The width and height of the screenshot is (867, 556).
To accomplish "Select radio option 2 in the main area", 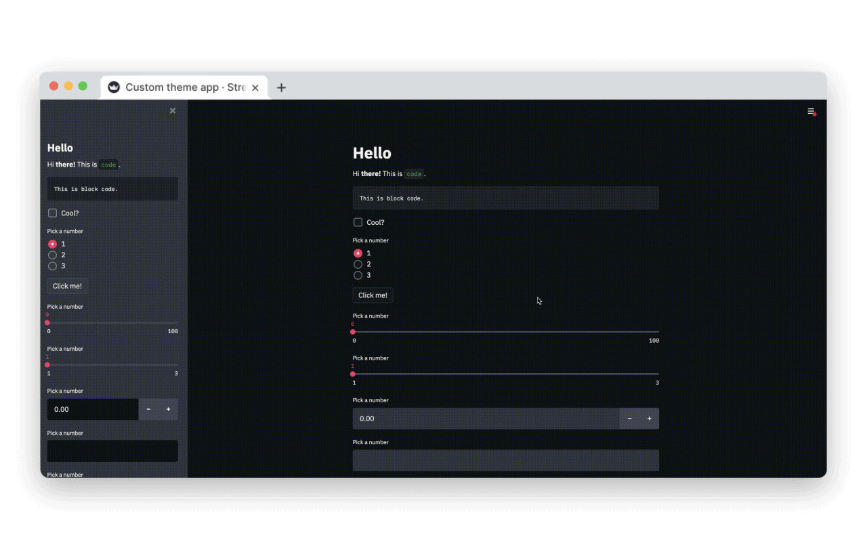I will click(x=358, y=264).
